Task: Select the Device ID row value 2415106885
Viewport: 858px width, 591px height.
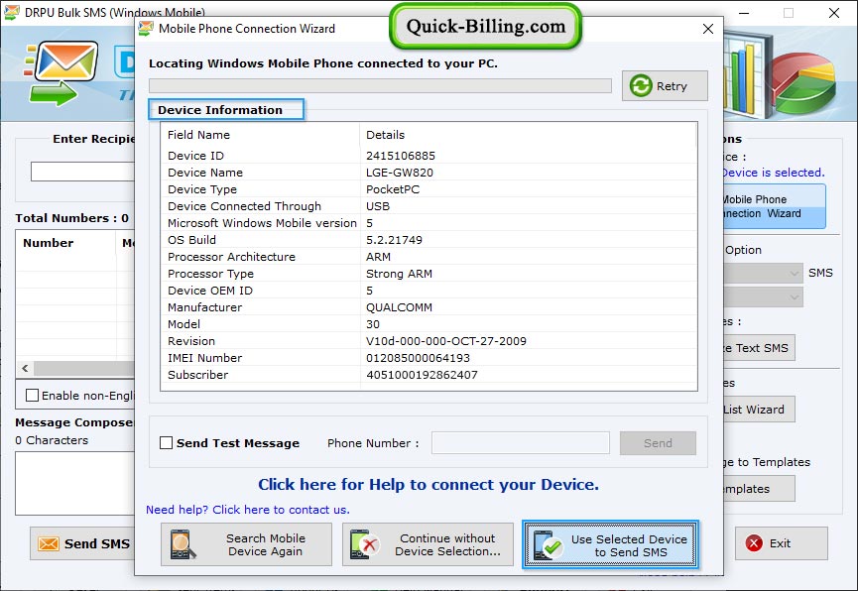Action: point(401,156)
